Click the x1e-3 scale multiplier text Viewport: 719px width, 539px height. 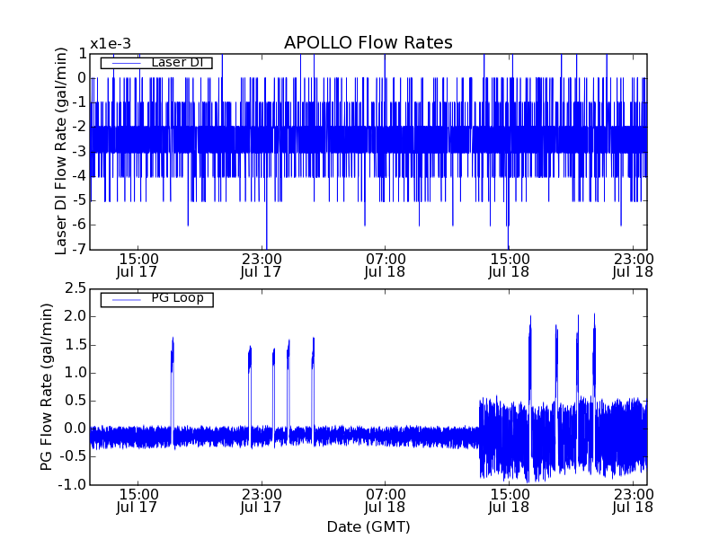111,44
